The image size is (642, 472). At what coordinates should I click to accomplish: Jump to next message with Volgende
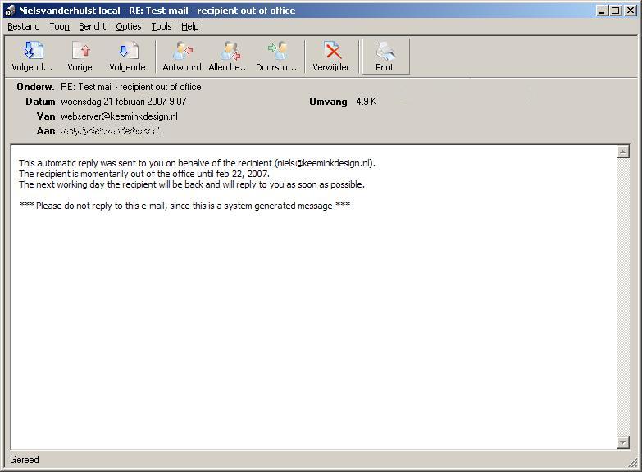click(127, 57)
